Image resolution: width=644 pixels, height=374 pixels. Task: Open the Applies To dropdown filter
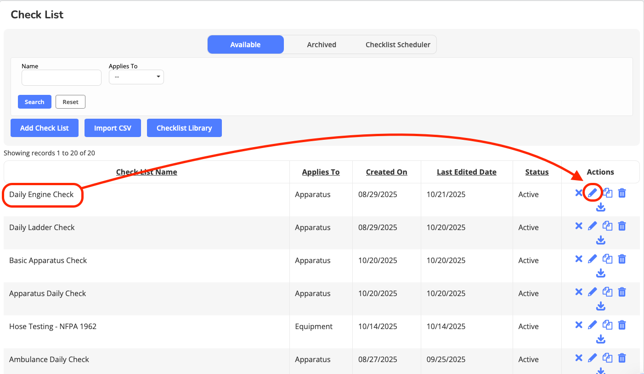pyautogui.click(x=136, y=77)
